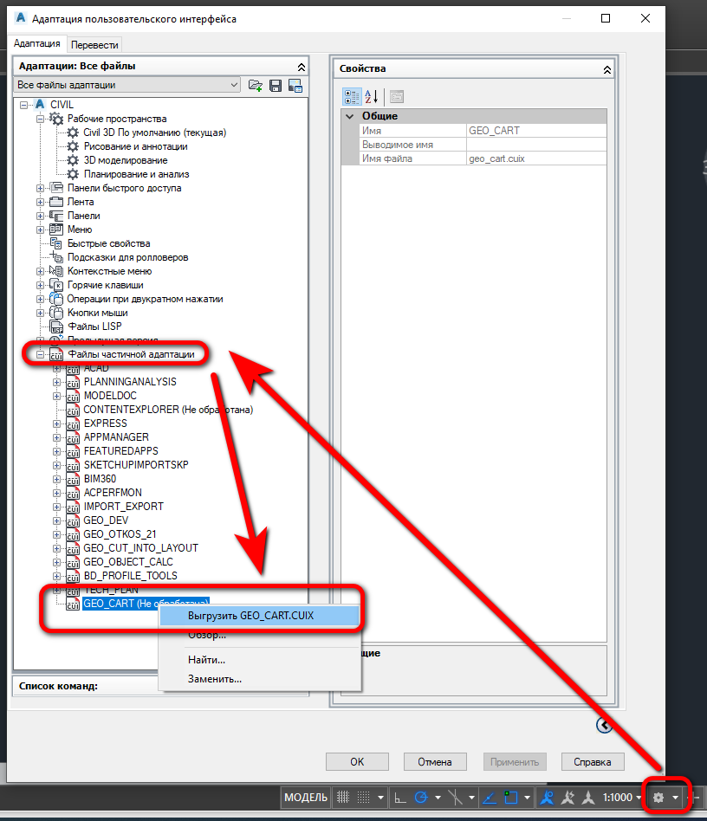
Task: Switch to the Перевести tab
Action: pos(94,44)
